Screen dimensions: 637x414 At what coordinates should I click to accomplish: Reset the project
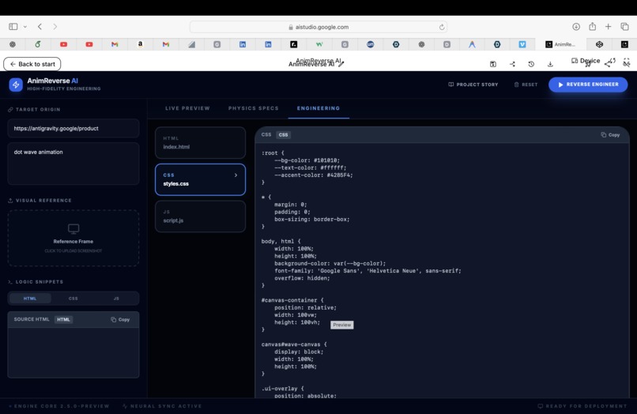point(526,85)
